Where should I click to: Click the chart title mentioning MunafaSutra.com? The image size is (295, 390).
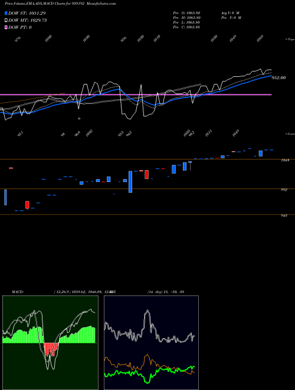pos(60,4)
